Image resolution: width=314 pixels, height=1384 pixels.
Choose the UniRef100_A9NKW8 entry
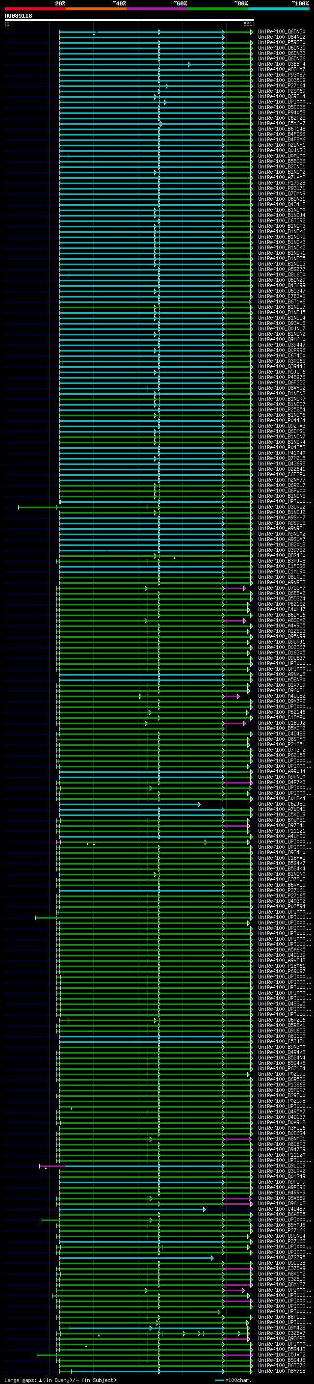coord(281,674)
